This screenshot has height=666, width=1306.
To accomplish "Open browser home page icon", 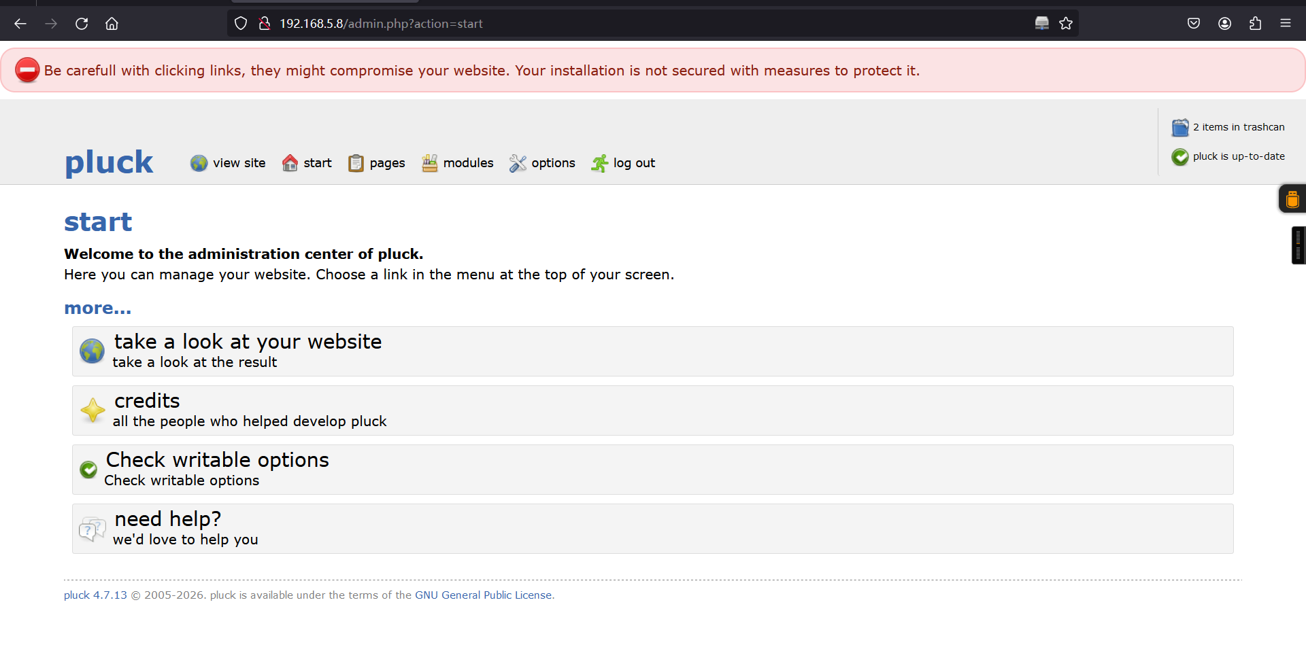I will [112, 24].
